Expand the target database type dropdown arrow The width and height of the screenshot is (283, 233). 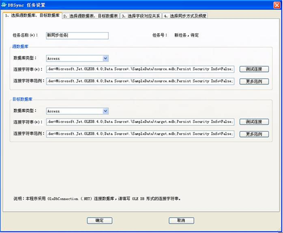pyautogui.click(x=105, y=111)
